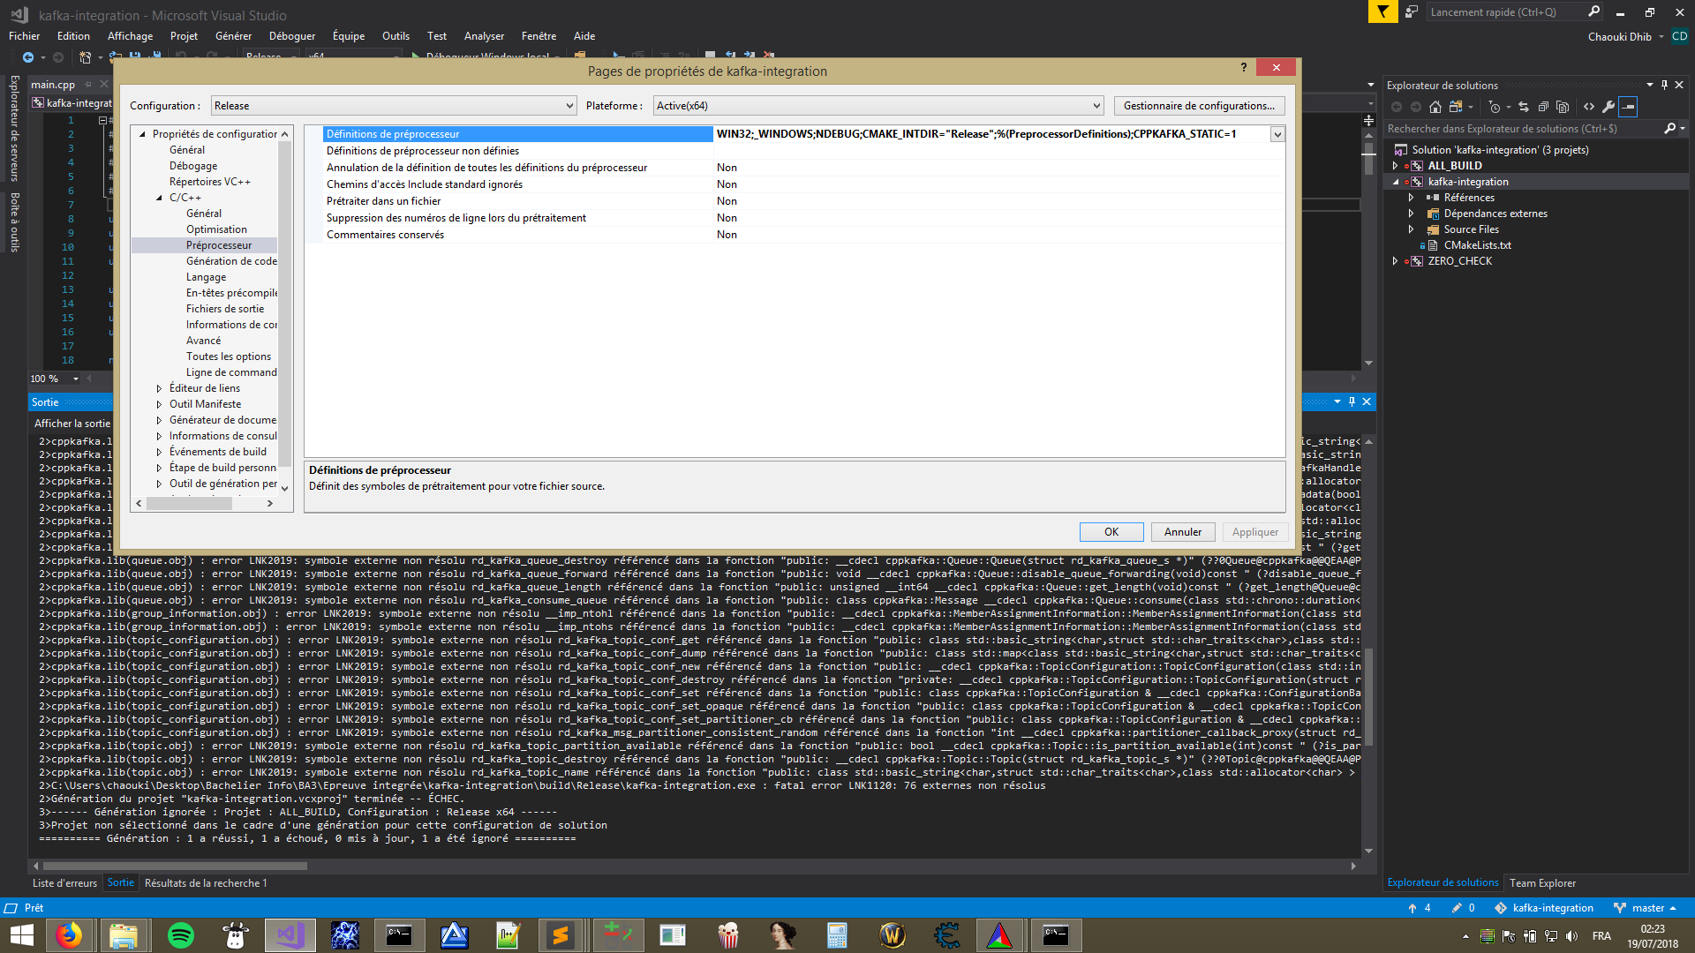This screenshot has height=953, width=1695.
Task: Select Génération de code tree item
Action: tap(231, 261)
